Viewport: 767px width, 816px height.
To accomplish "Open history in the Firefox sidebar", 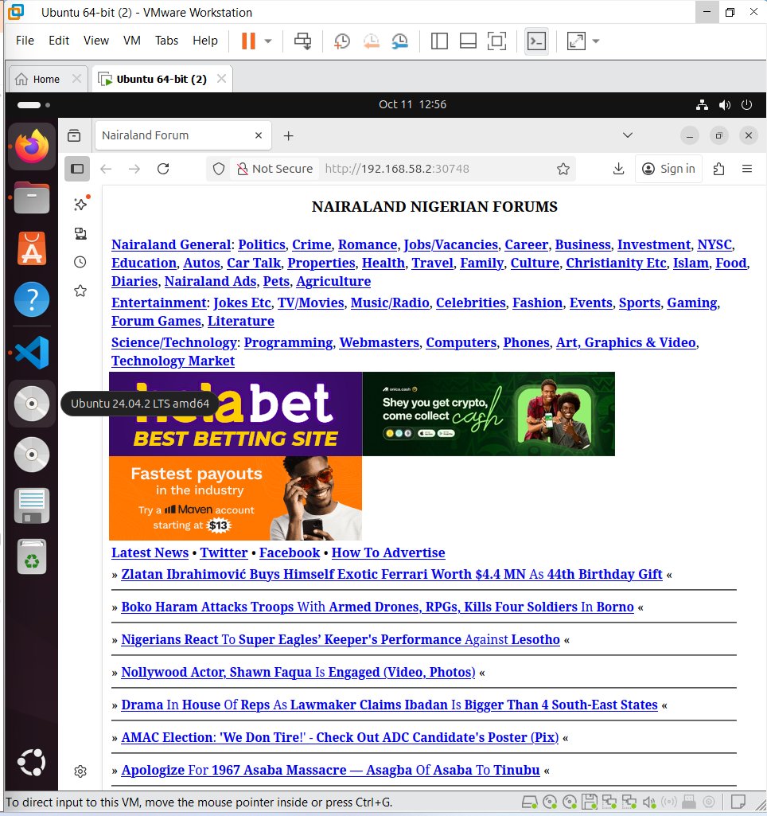I will 80,262.
